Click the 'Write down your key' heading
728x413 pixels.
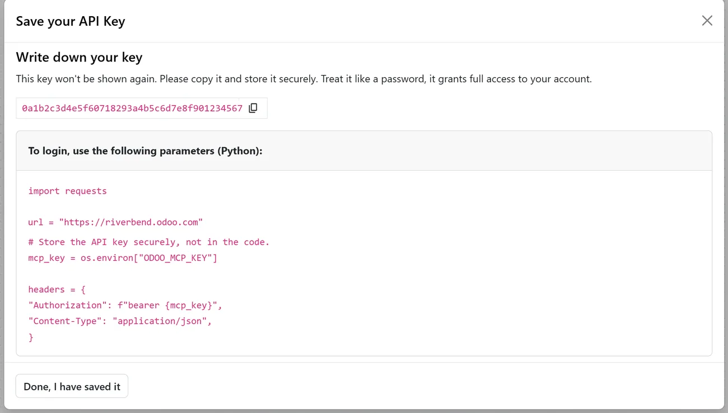(x=79, y=57)
